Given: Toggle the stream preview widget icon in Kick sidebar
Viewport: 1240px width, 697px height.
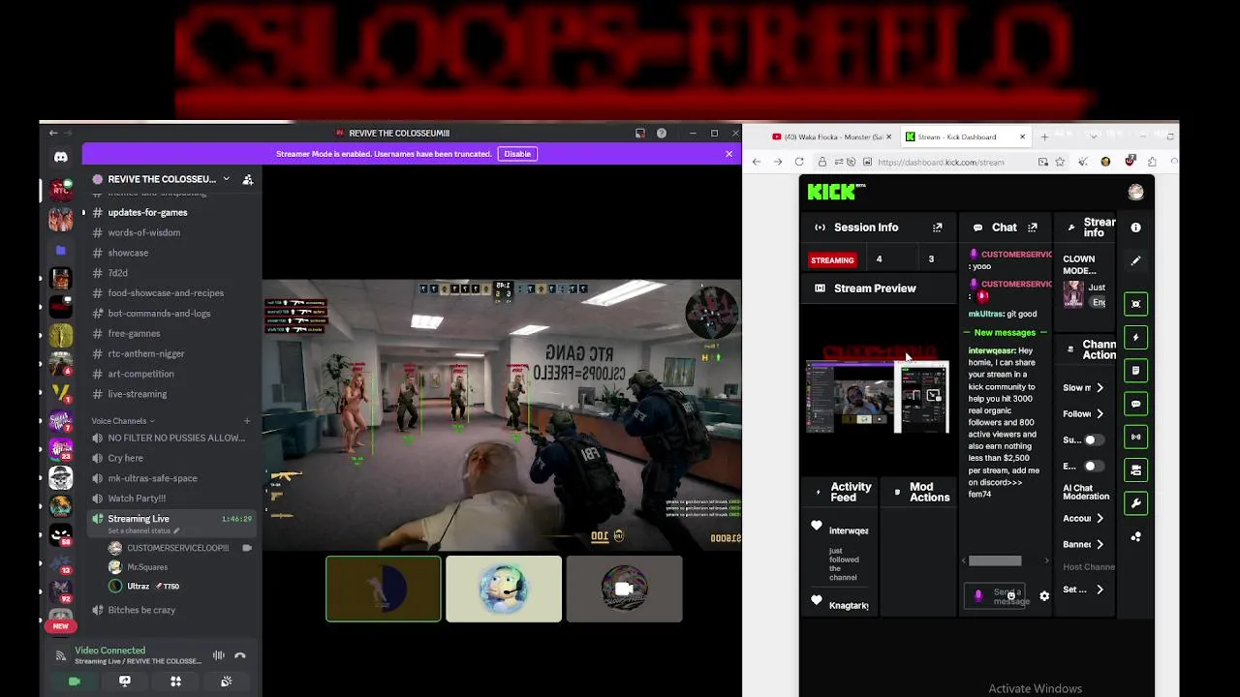Looking at the screenshot, I should tap(1135, 304).
